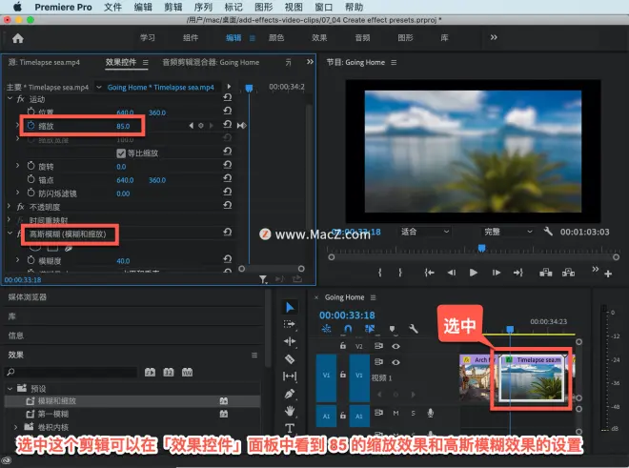Expand the Rotation parameter
Screen dimensions: 629x468
pos(18,165)
